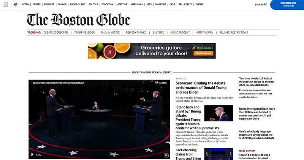This screenshot has height=160, width=304.
Task: Open the 'You have no idea' reaction article
Action: (x=256, y=82)
